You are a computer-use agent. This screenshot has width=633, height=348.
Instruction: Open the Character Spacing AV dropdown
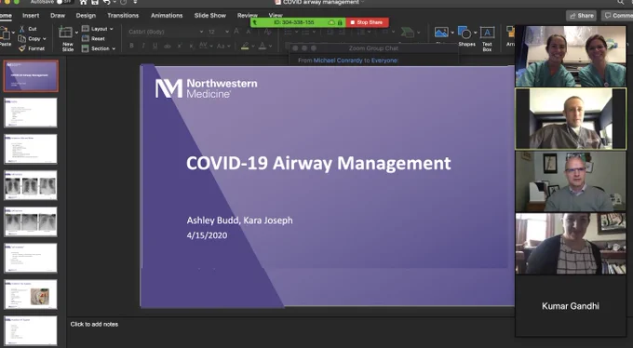point(206,46)
